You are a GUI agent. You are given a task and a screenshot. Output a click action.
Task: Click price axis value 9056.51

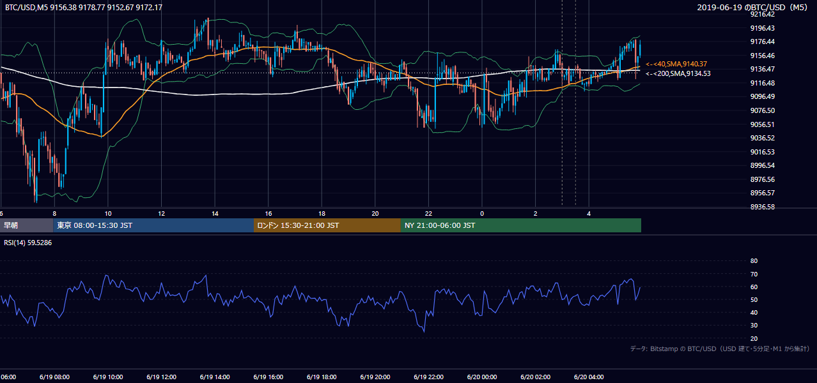tap(762, 124)
